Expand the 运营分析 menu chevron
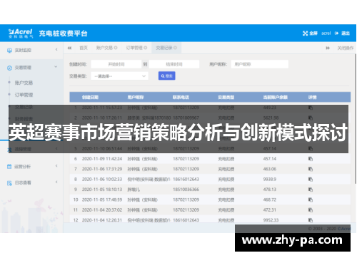This screenshot has height=258, width=357. point(56,166)
